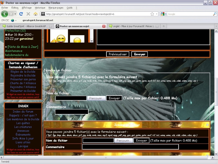Click Envoyer in the lower table file form
Viewport: 218px width, 164px height.
141,140
